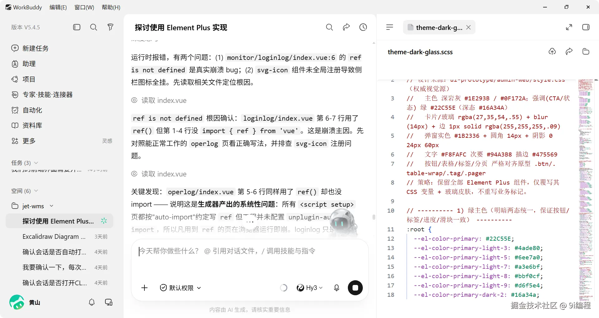This screenshot has width=599, height=318.
Task: Open conversation history clock icon
Action: pyautogui.click(x=363, y=27)
